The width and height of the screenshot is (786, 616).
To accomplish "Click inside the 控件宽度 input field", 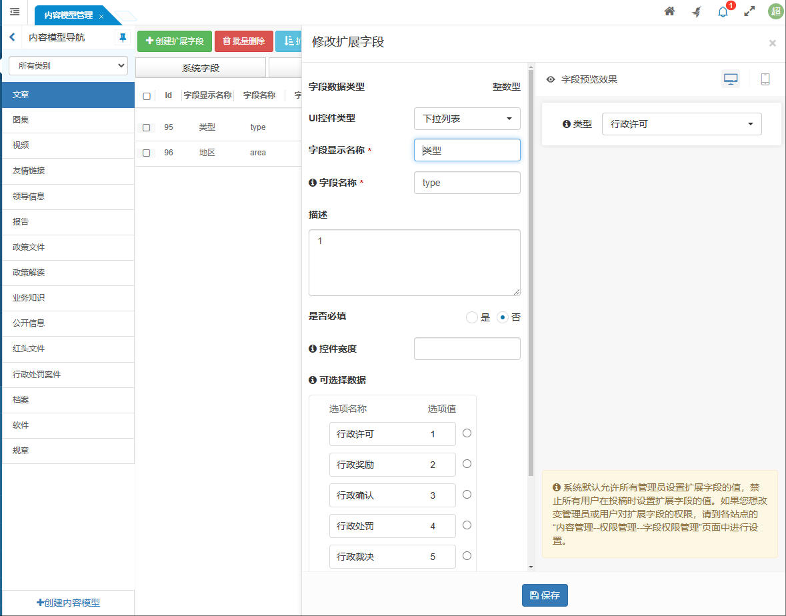I will [467, 348].
